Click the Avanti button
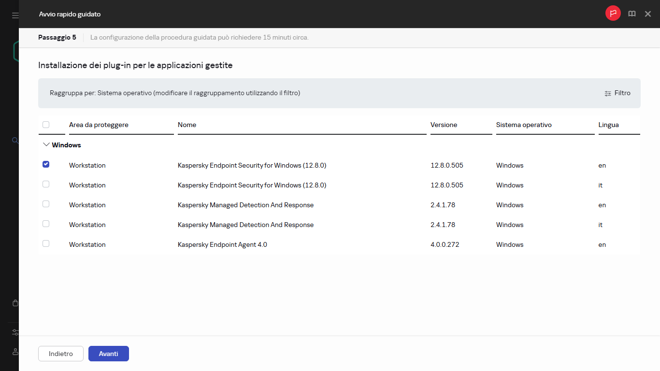This screenshot has height=371, width=660. point(108,353)
